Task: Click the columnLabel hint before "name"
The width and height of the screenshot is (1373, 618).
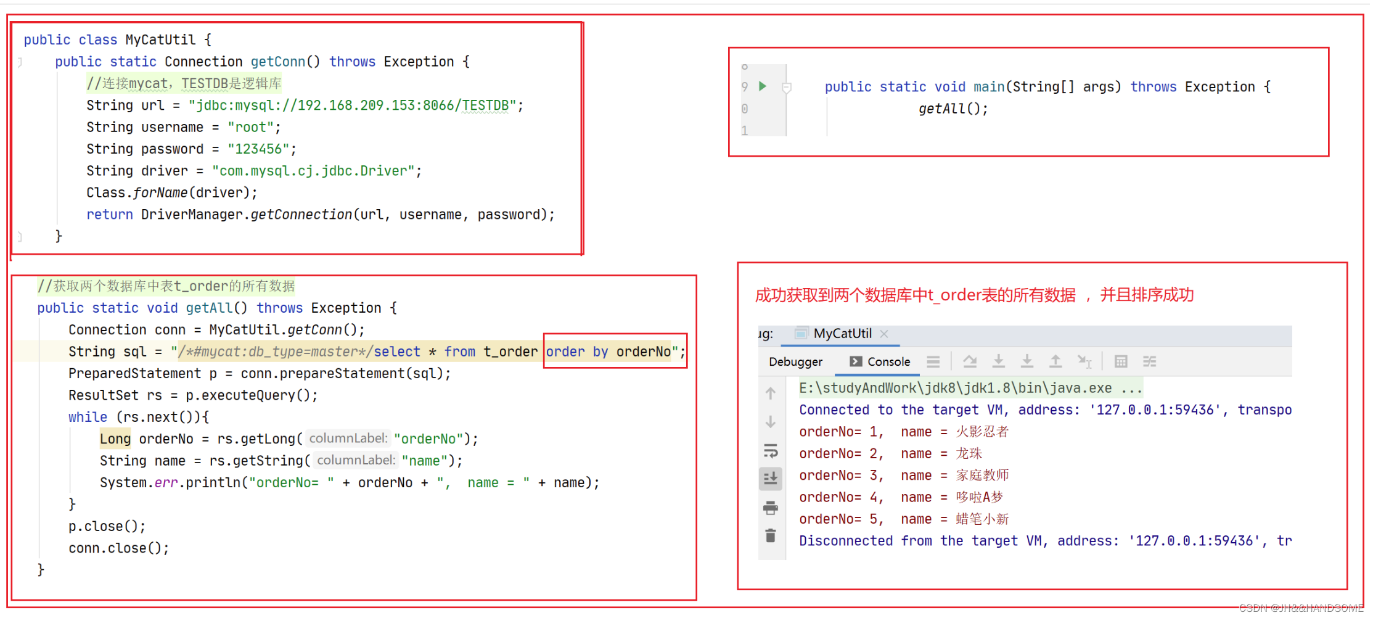Action: [356, 460]
